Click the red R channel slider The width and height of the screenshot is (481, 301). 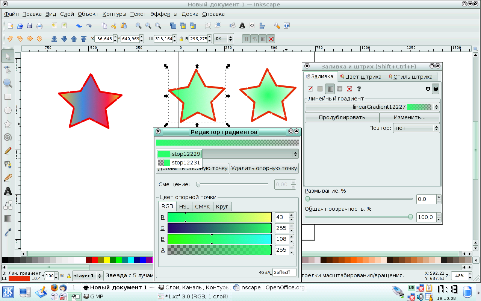point(219,217)
